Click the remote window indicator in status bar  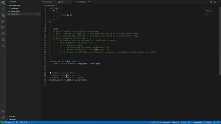[x=2, y=122]
